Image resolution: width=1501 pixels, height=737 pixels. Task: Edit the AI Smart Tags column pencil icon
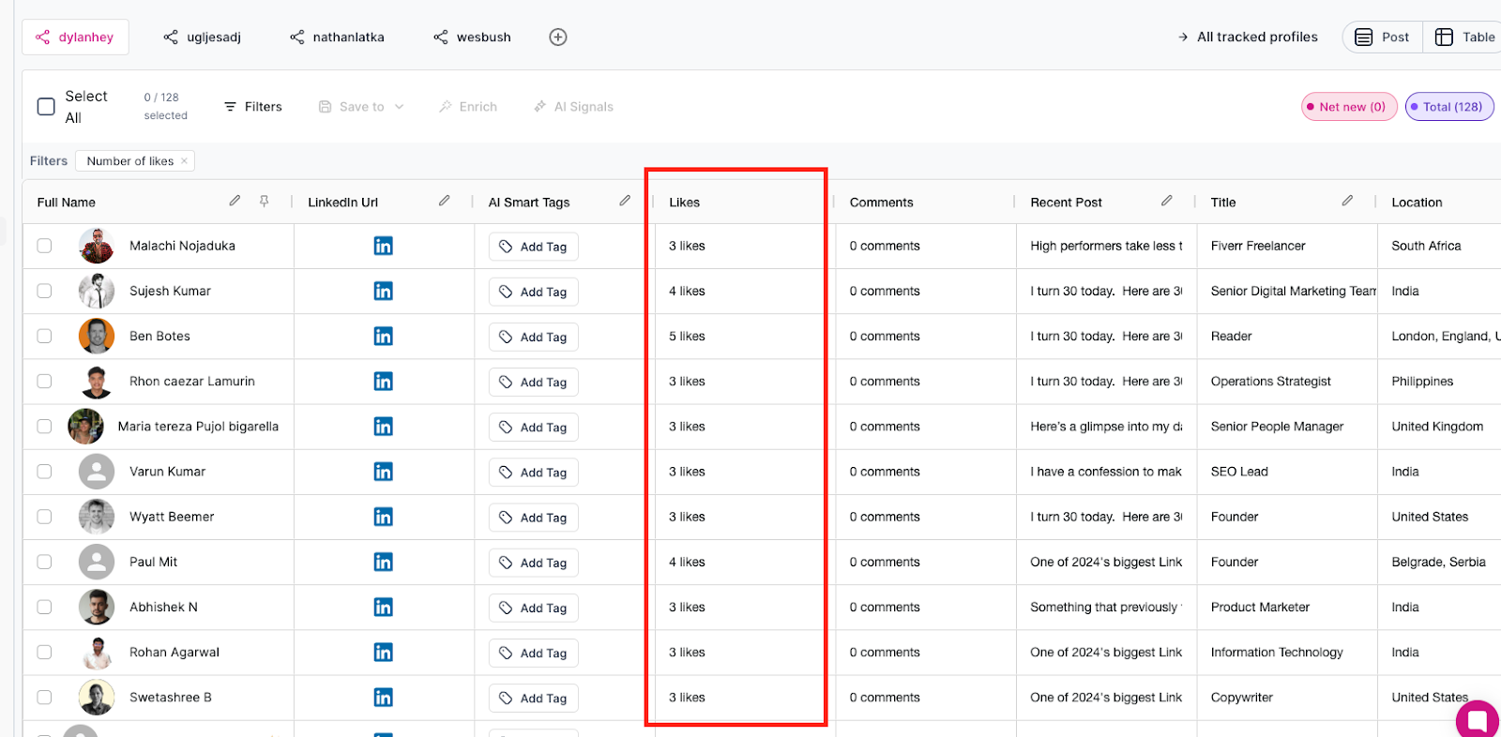(x=625, y=201)
